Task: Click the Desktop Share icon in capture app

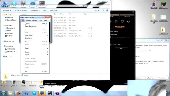Action: tap(129, 22)
